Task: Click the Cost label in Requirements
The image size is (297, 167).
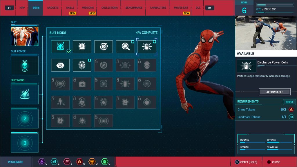Action: click(x=289, y=102)
